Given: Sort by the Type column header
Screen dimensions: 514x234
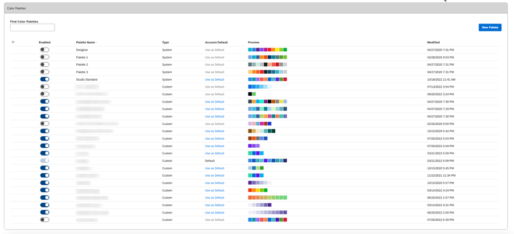Looking at the screenshot, I should tap(165, 42).
